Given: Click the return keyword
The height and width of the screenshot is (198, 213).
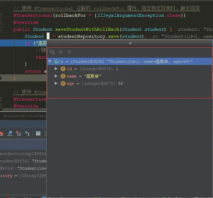Looking at the screenshot, I should pyautogui.click(x=33, y=71).
